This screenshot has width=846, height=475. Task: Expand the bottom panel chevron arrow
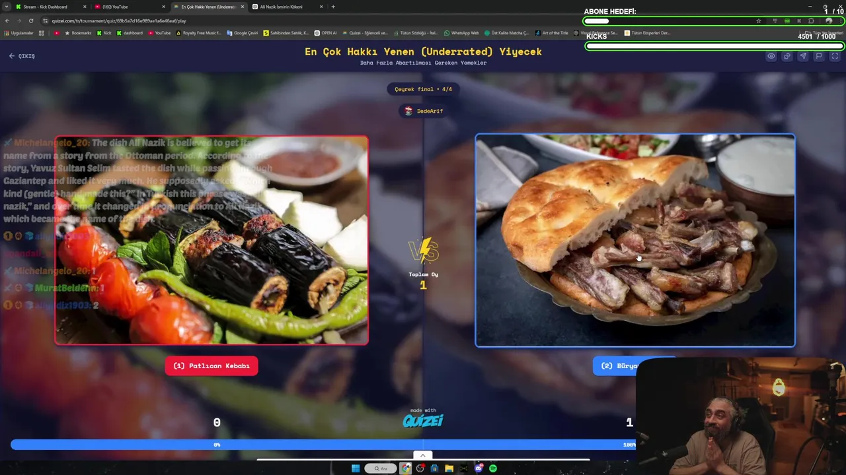coord(423,455)
